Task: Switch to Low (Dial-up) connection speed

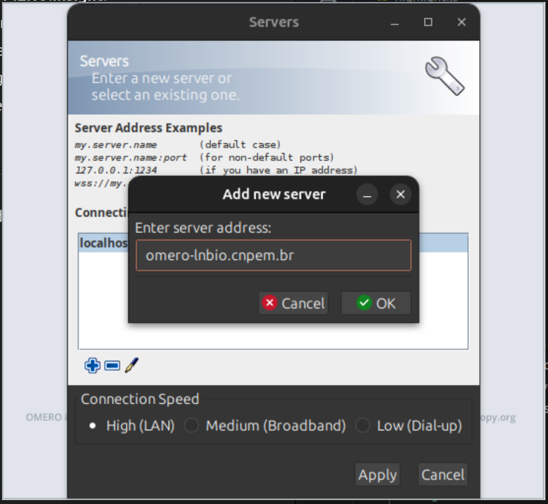Action: pyautogui.click(x=363, y=426)
